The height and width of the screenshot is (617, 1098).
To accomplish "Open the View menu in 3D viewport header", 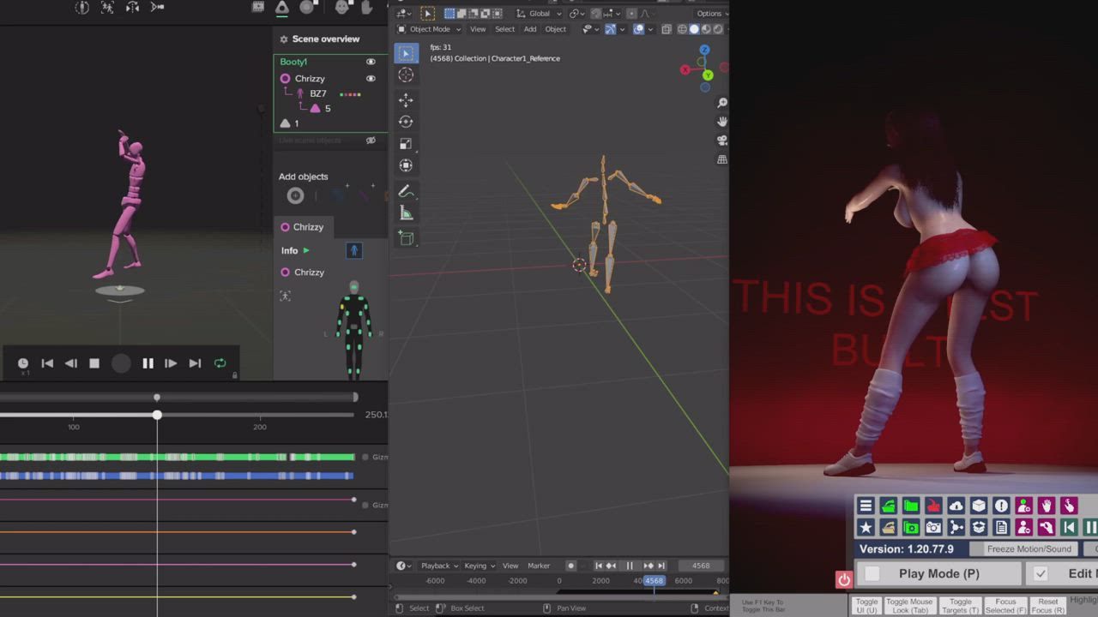I will pos(478,29).
